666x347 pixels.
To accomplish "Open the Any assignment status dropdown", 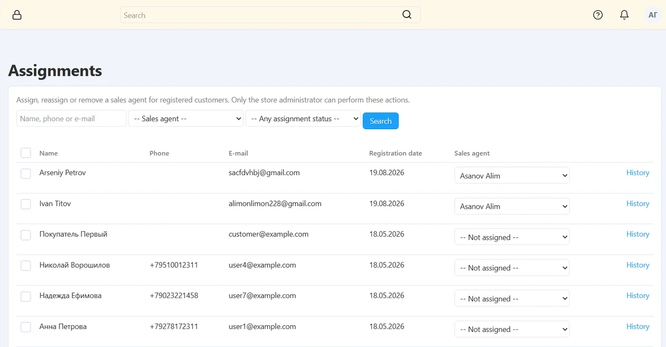I will click(x=303, y=119).
